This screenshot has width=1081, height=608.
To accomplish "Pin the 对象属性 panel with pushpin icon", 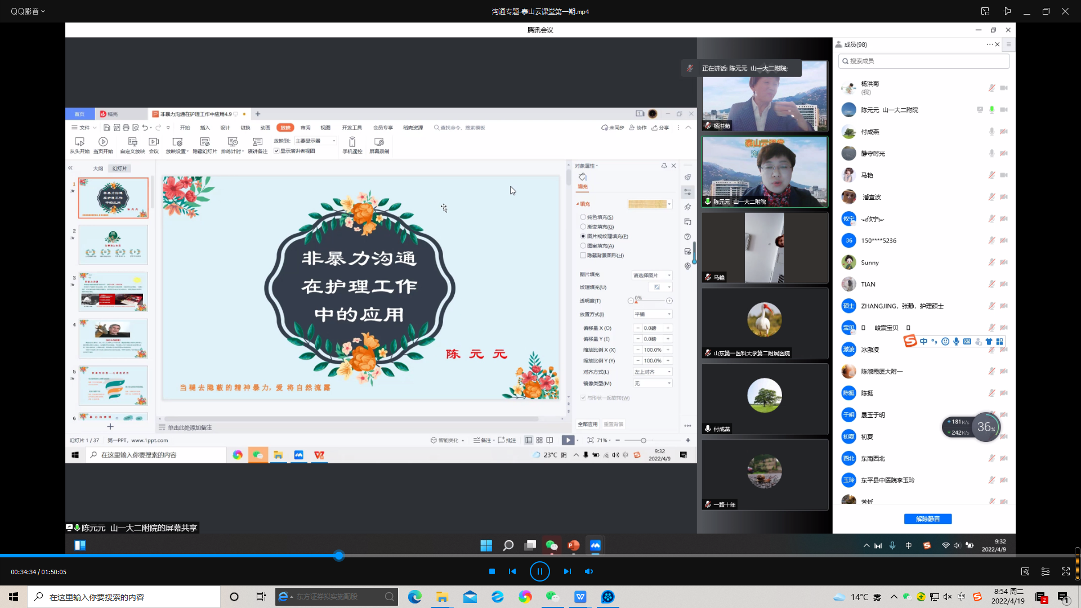I will click(664, 166).
